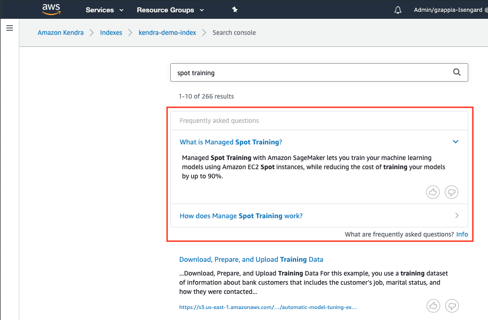Go to Amazon Kendra breadcrumb
488x320 pixels.
pos(61,33)
